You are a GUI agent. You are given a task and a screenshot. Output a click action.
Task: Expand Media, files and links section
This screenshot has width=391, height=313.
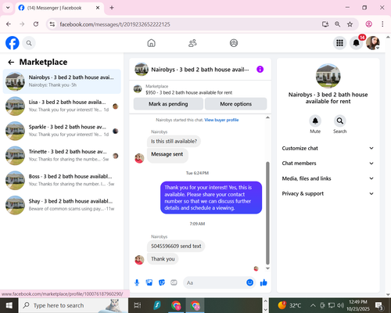[x=328, y=178]
